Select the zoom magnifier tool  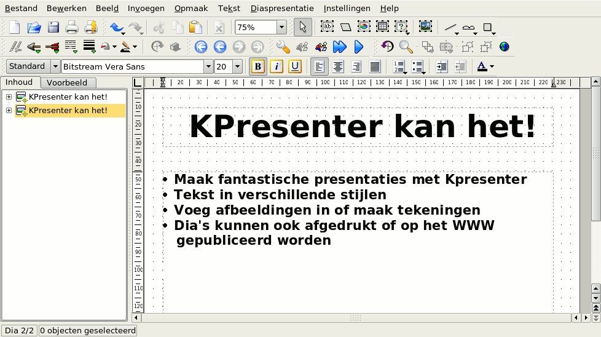tap(406, 47)
